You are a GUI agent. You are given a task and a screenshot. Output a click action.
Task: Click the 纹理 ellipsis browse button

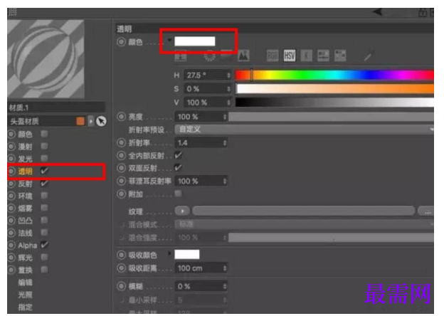(426, 211)
